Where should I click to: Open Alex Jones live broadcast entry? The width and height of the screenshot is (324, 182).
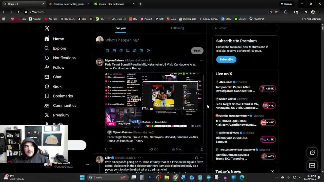tap(246, 87)
